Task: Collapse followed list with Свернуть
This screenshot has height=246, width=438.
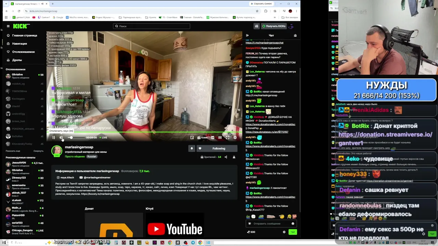Action: pos(38,151)
